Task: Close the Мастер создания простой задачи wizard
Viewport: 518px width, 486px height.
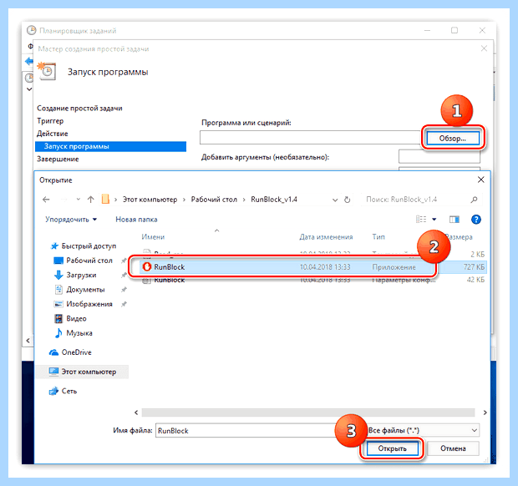Action: point(484,48)
